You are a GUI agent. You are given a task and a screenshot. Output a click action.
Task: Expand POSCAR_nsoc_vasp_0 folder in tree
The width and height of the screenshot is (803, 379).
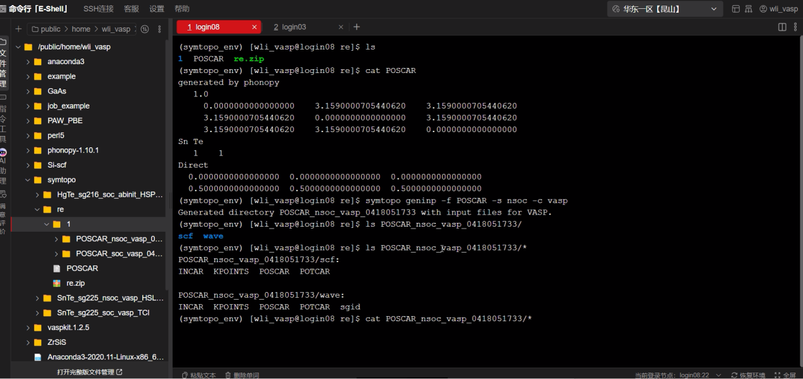pyautogui.click(x=56, y=239)
